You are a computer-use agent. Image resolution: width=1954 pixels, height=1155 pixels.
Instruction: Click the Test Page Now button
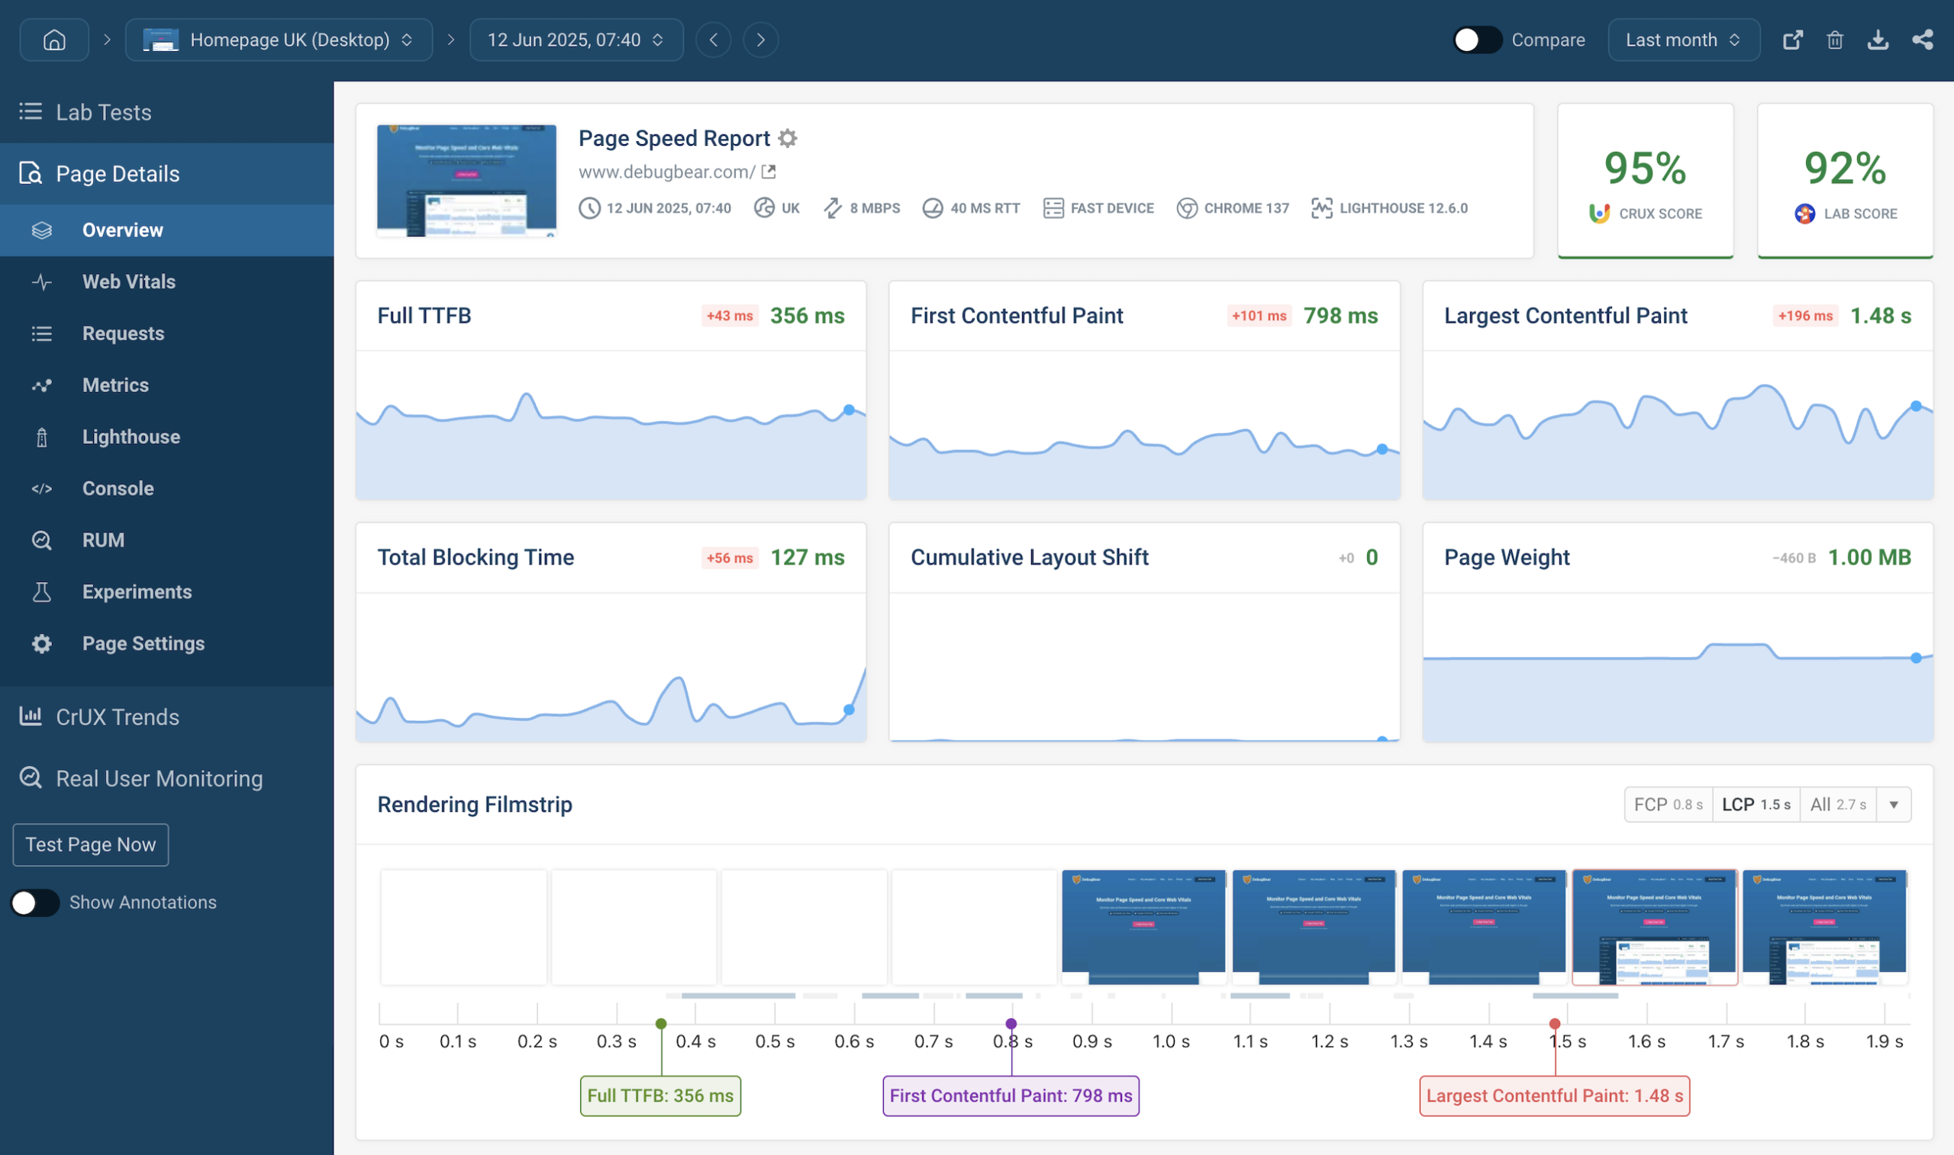(90, 844)
